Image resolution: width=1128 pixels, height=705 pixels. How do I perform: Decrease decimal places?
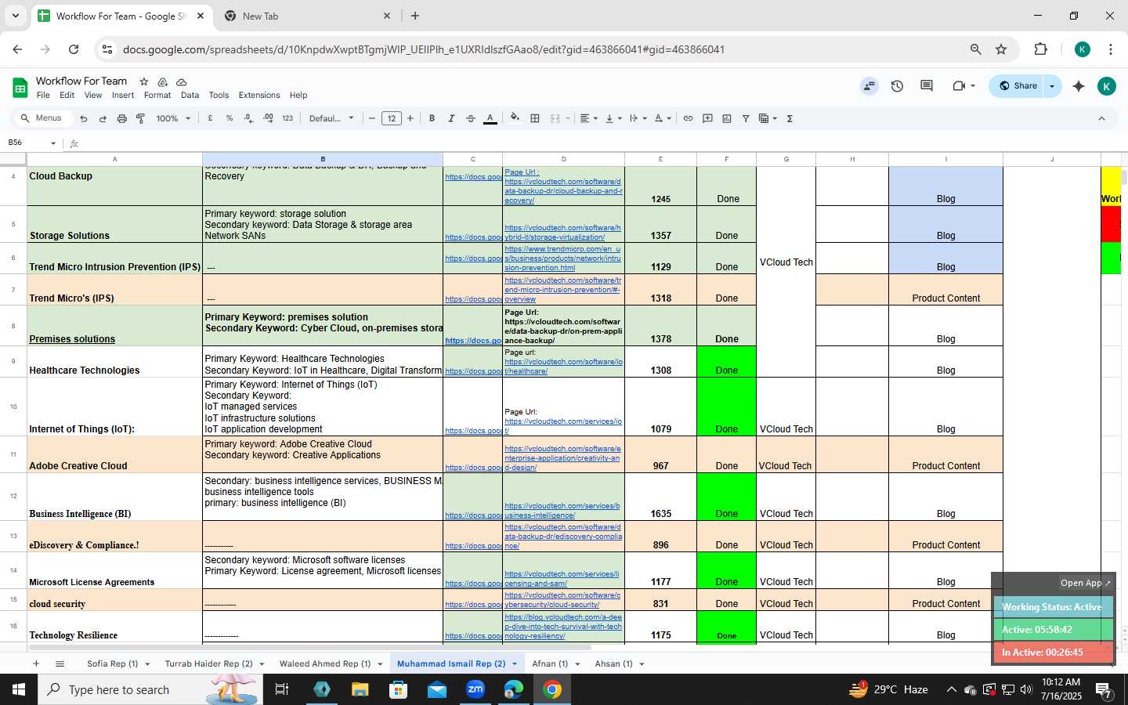point(248,118)
